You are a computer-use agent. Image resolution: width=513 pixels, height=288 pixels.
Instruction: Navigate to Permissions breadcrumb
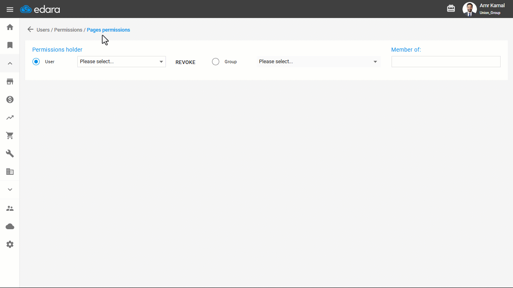pyautogui.click(x=68, y=30)
